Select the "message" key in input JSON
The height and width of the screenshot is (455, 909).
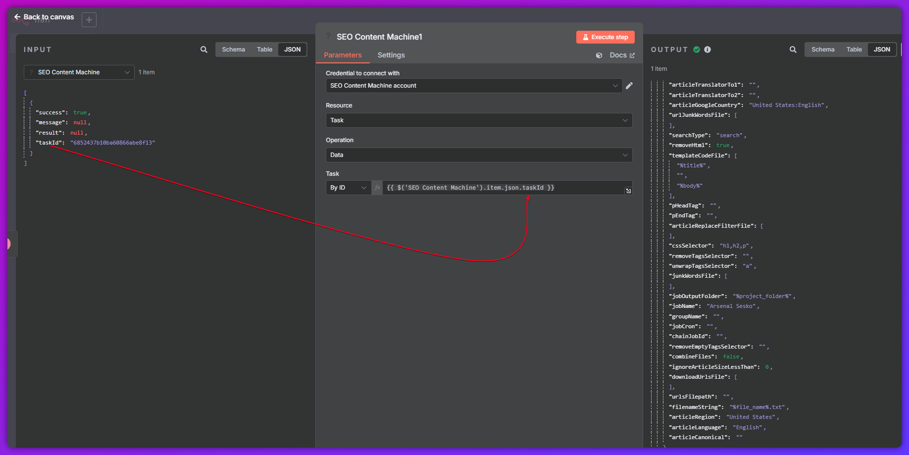50,123
